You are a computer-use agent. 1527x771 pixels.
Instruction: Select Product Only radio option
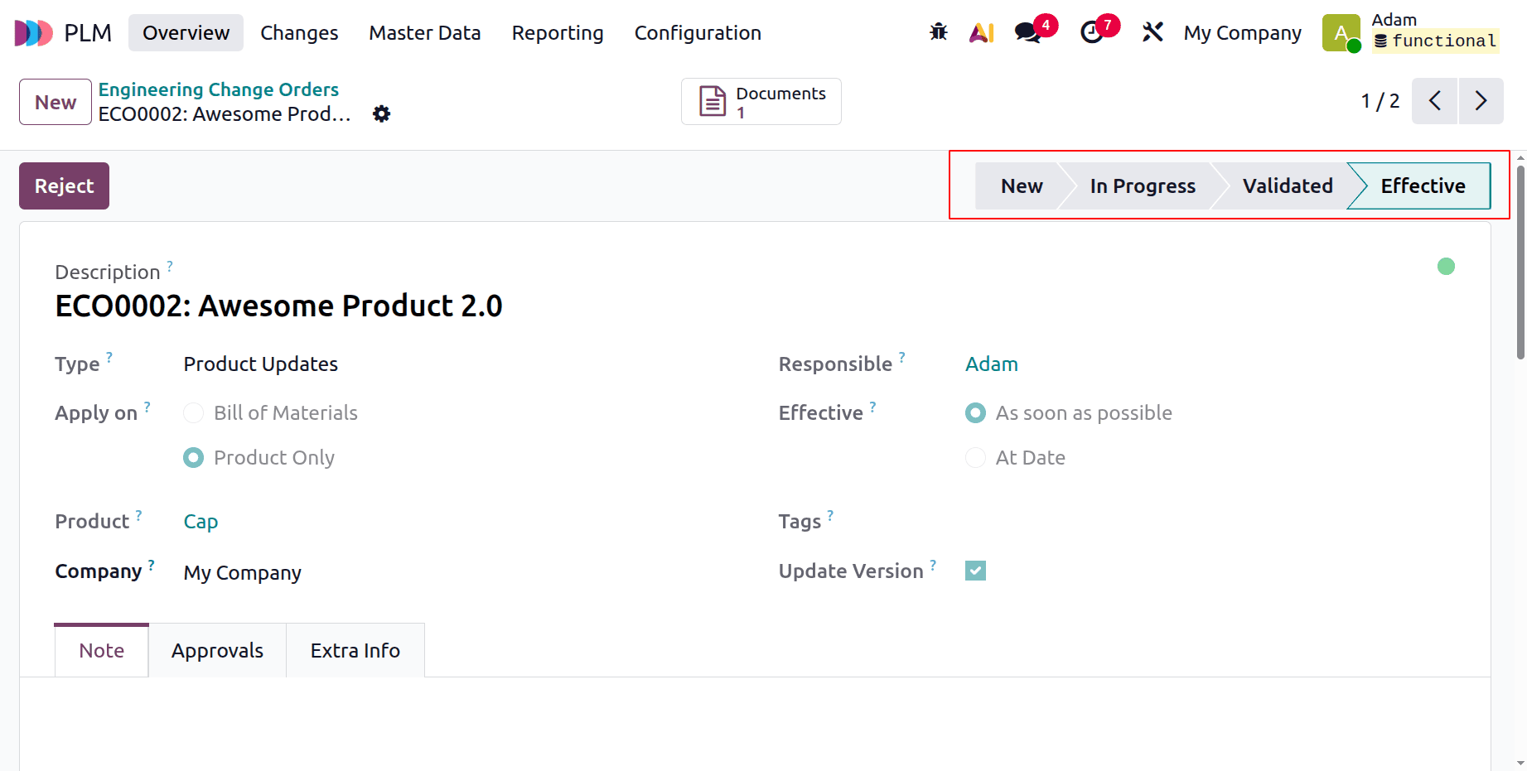pyautogui.click(x=193, y=457)
